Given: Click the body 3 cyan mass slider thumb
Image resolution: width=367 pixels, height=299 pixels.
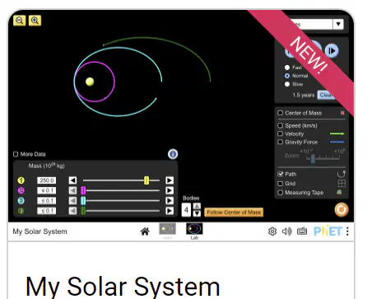Looking at the screenshot, I should click(x=83, y=200).
